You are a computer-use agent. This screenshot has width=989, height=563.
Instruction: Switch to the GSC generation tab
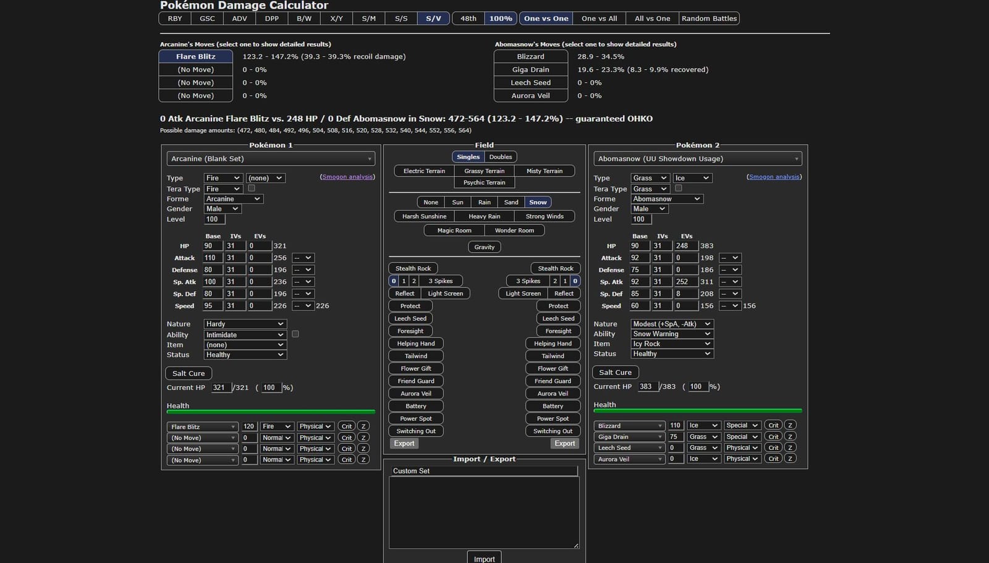[206, 18]
